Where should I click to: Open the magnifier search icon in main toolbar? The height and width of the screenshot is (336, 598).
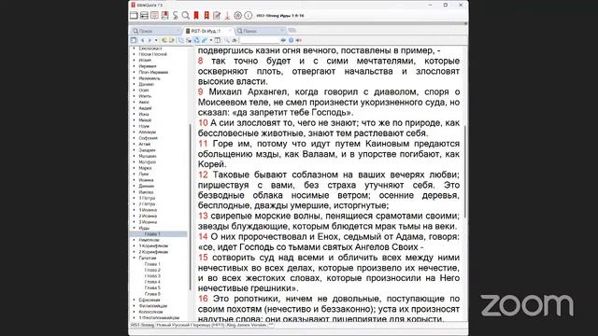(186, 15)
